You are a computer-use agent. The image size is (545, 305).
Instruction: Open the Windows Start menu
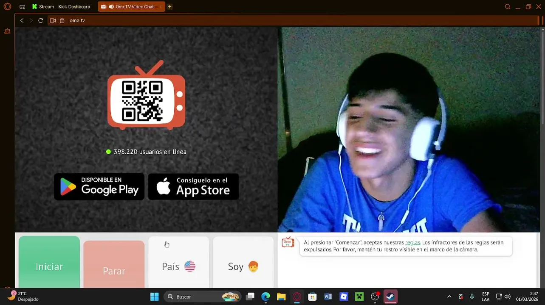(154, 297)
